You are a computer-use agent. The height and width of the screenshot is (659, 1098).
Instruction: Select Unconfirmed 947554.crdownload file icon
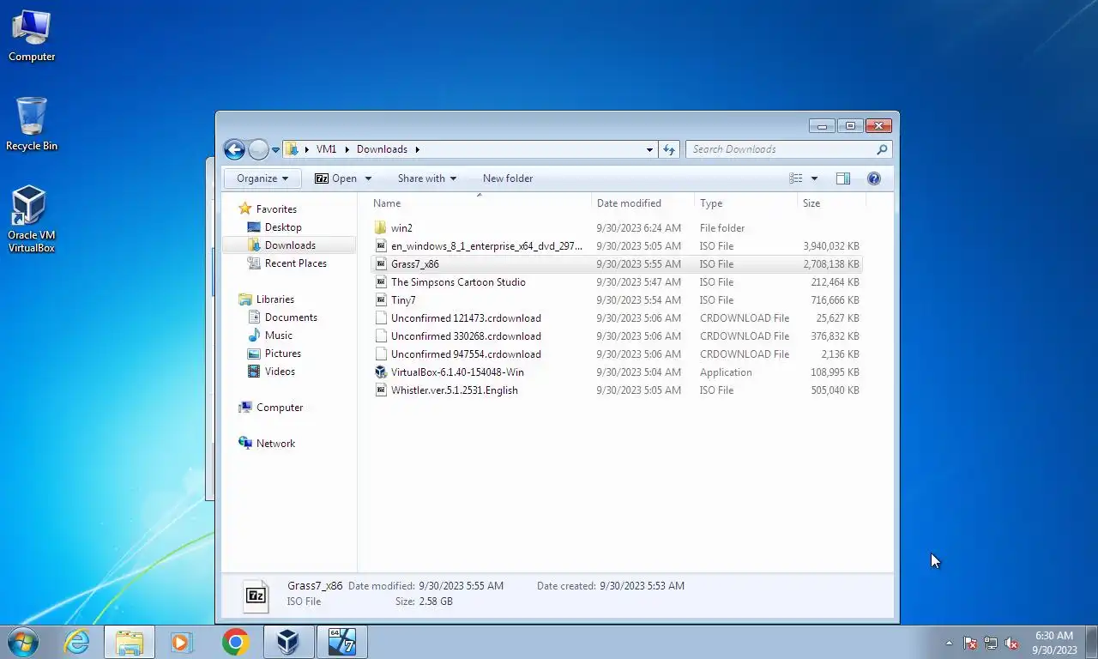(382, 354)
